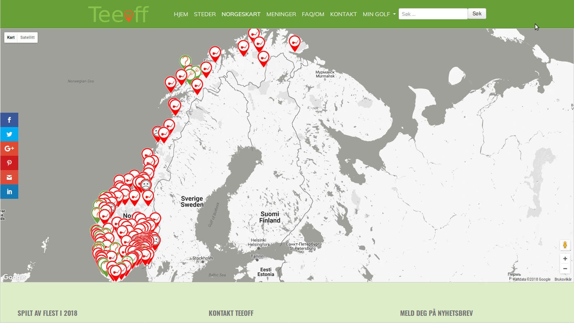Open the FAQ/OM page

click(x=313, y=14)
